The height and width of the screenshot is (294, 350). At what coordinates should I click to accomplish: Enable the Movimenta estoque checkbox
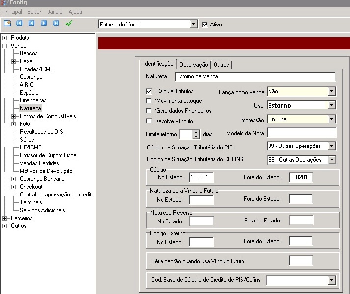(x=149, y=101)
